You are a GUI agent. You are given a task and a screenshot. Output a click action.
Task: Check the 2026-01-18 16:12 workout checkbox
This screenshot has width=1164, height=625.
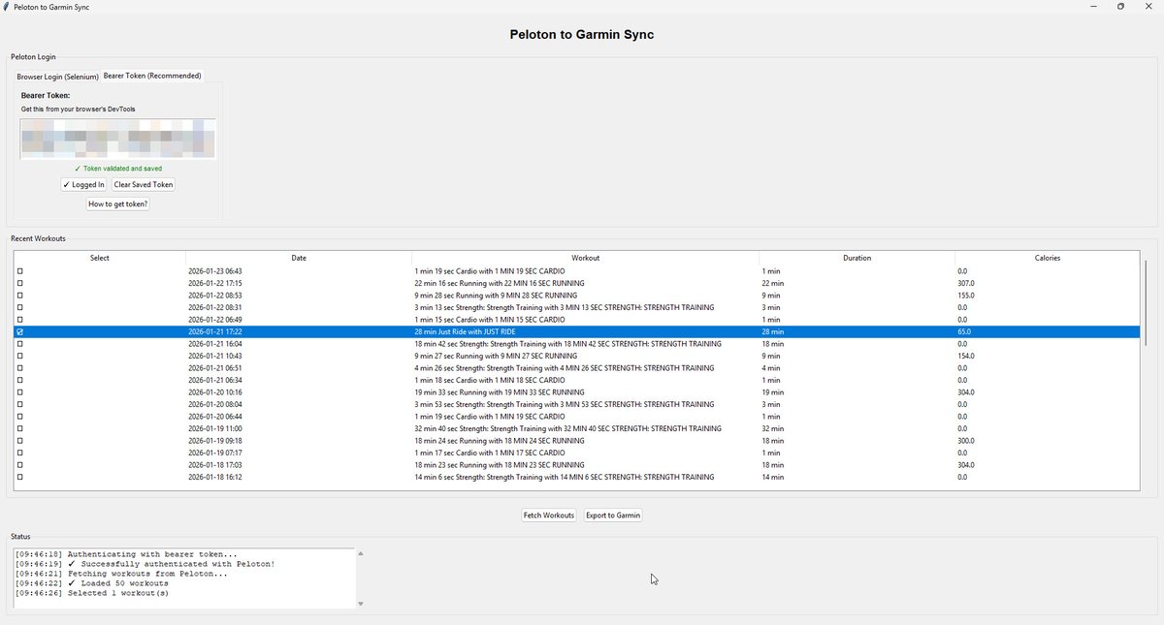19,477
